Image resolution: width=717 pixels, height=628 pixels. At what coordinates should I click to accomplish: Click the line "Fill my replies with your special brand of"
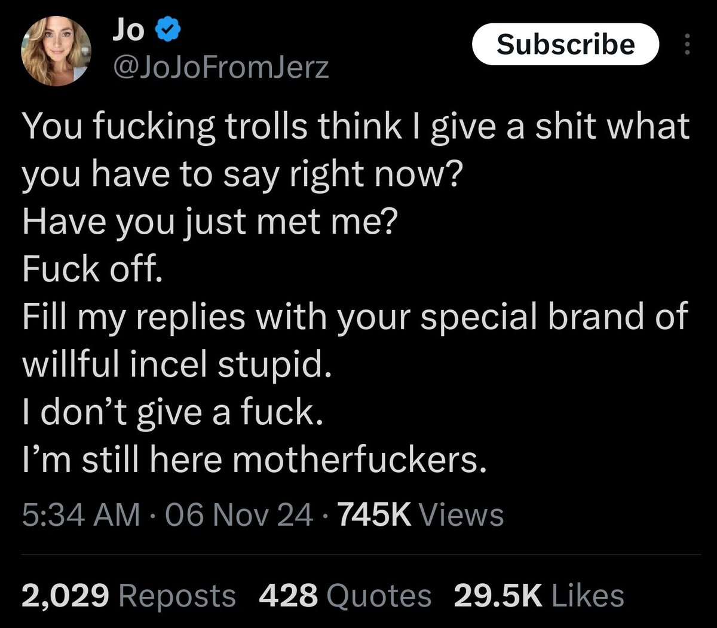click(356, 317)
